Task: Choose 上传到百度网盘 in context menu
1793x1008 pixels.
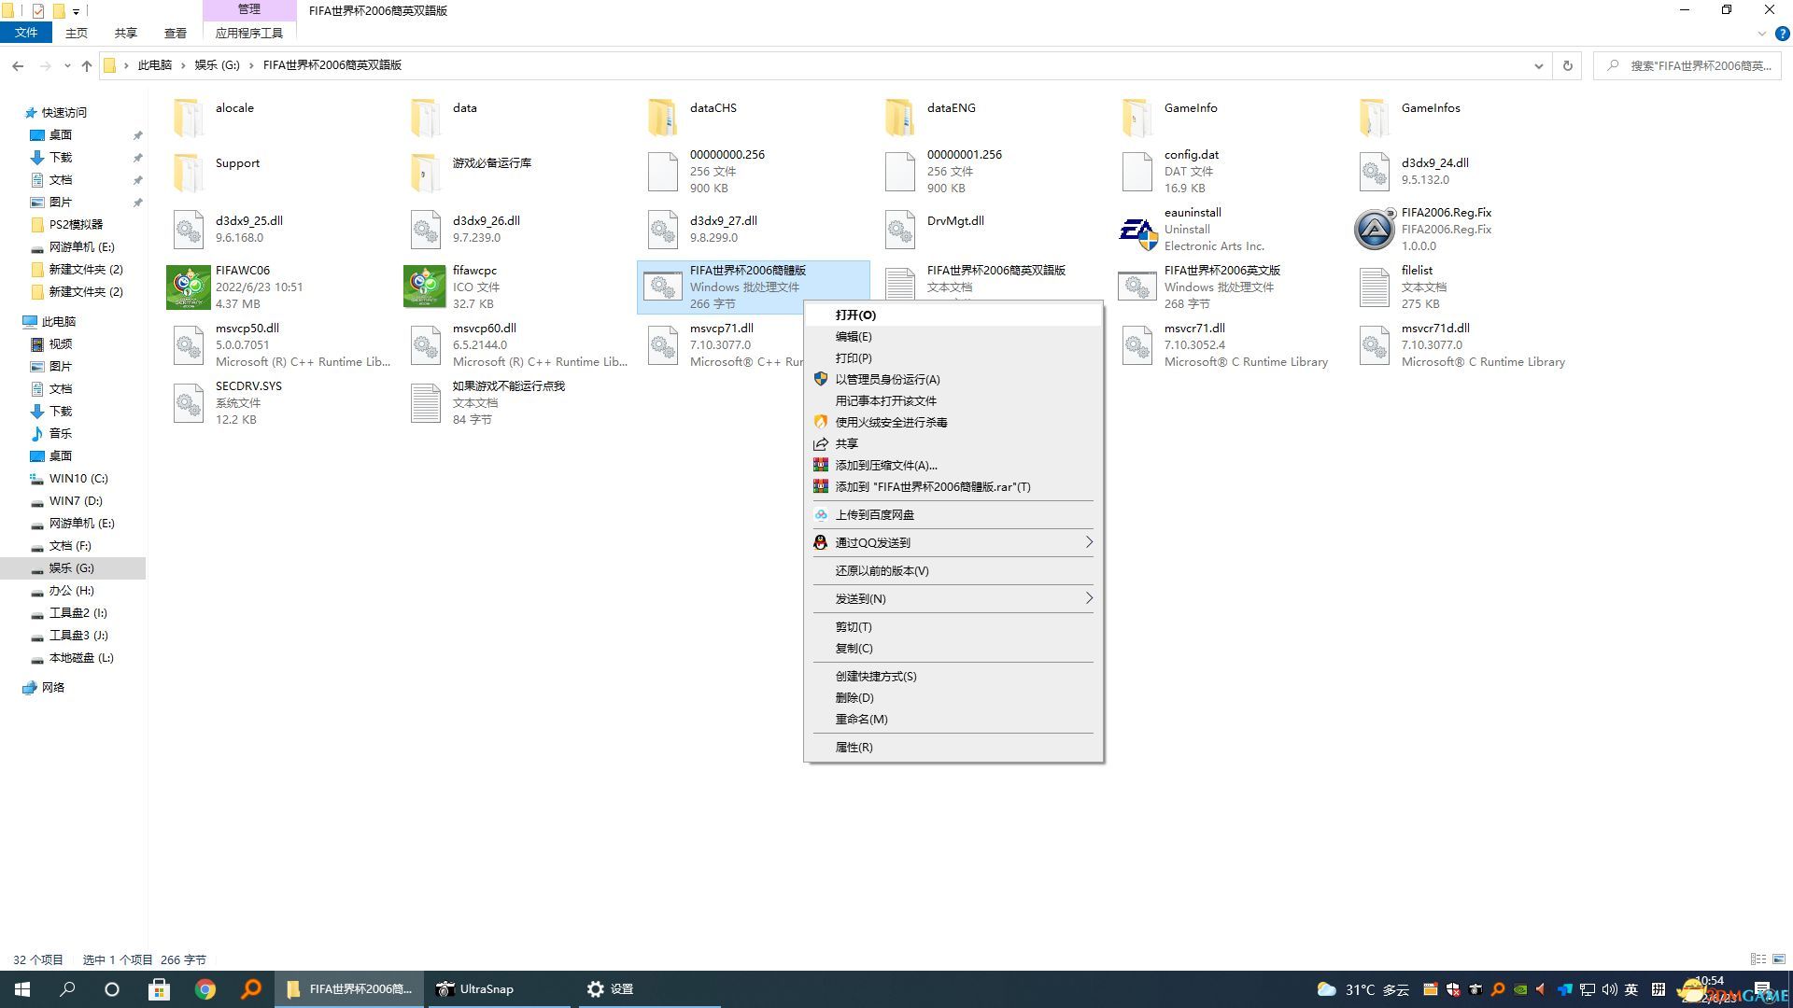Action: 953,515
